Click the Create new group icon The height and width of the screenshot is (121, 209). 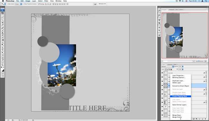[200, 119]
